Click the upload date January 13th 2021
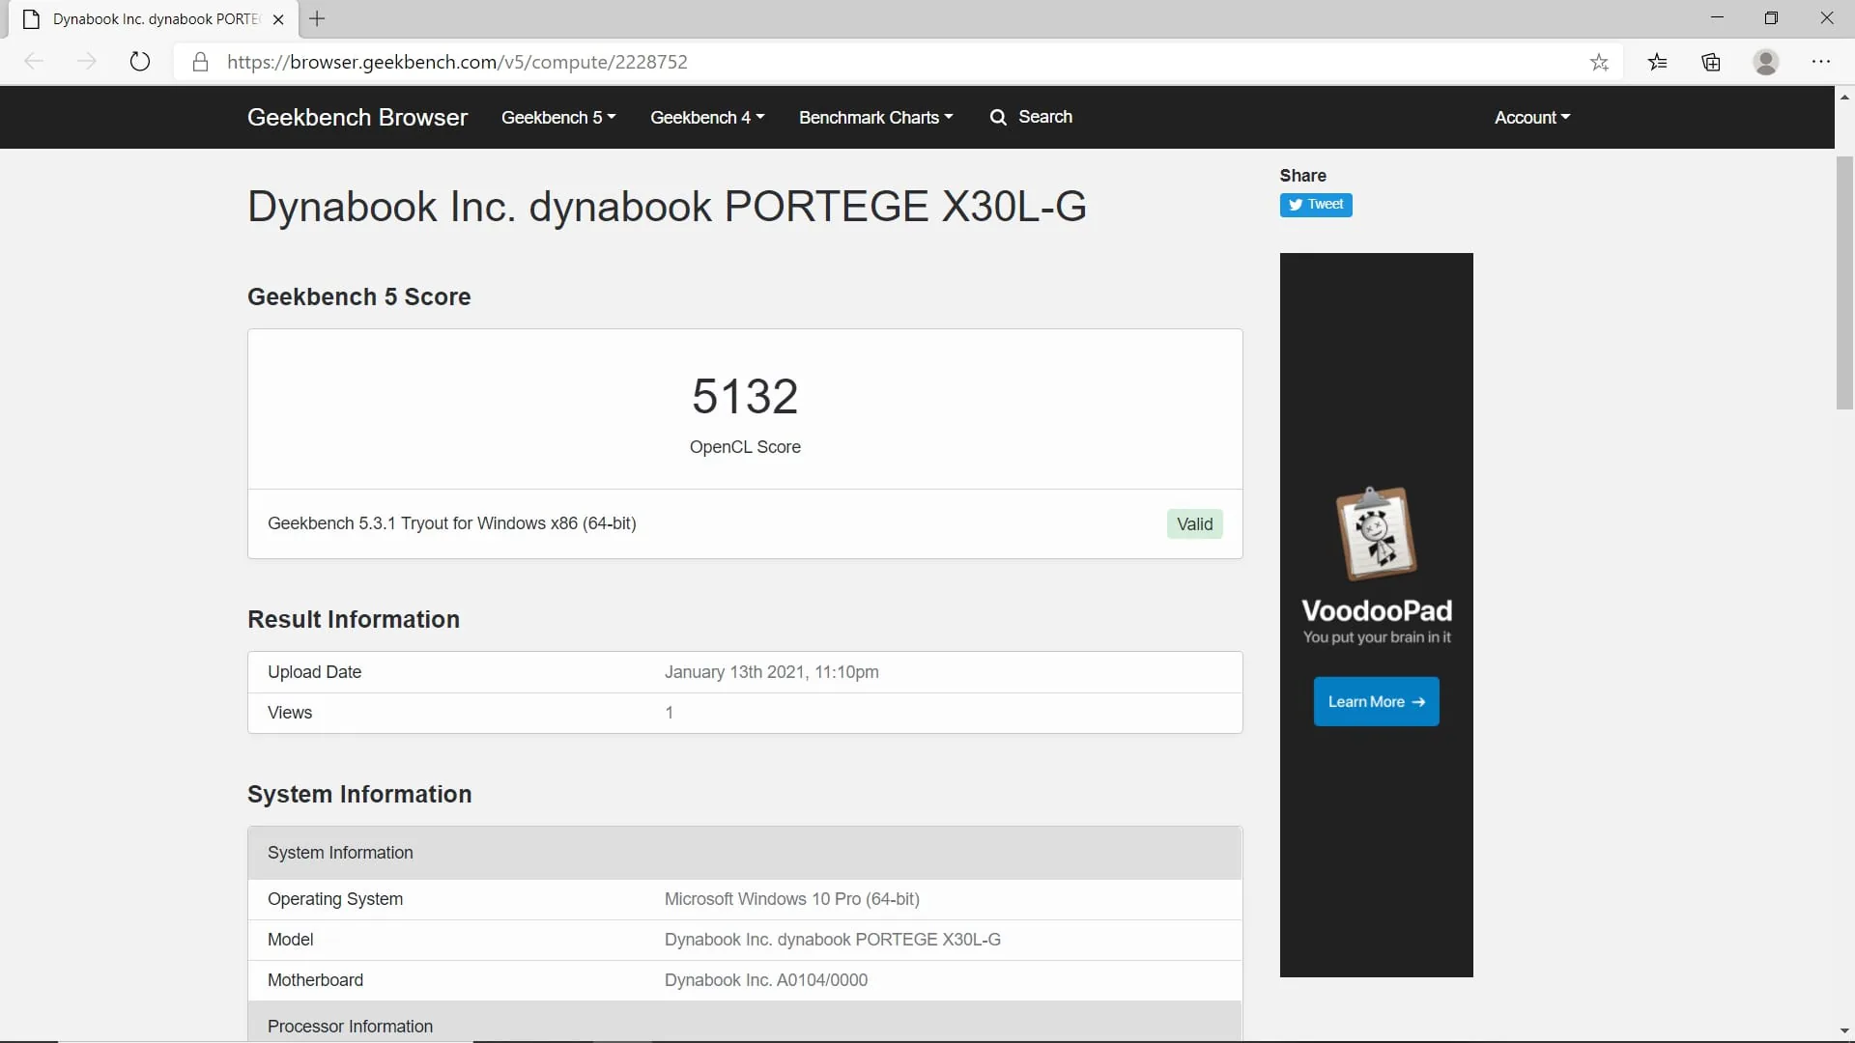Viewport: 1855px width, 1043px height. 771,672
